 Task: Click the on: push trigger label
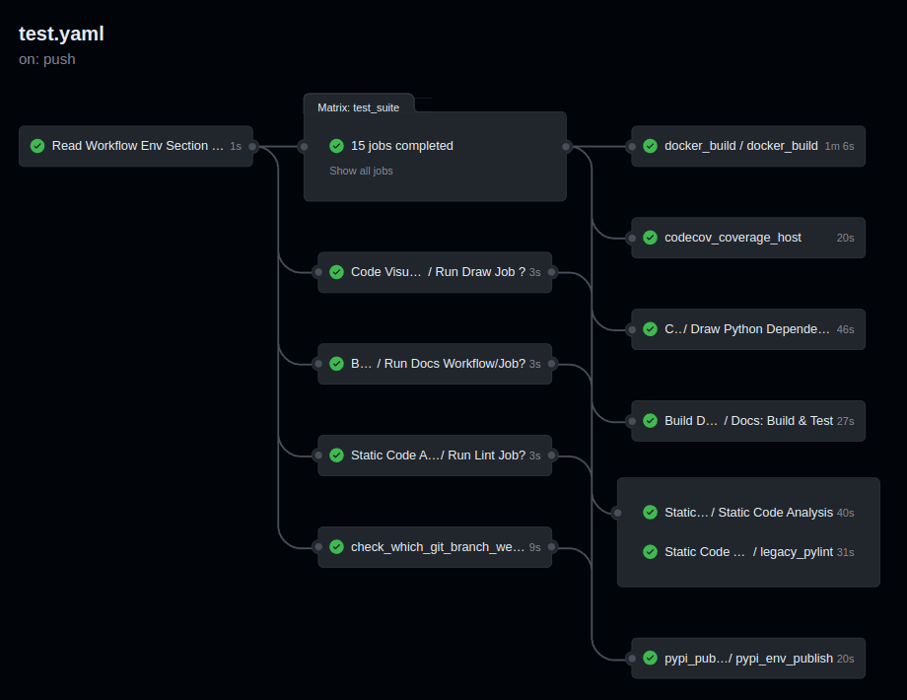click(x=46, y=59)
